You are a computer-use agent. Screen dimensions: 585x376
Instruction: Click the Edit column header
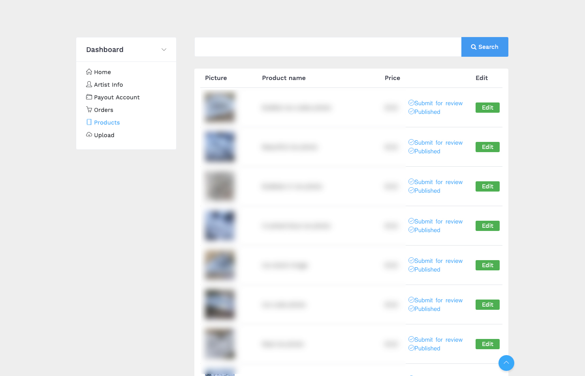pyautogui.click(x=482, y=78)
